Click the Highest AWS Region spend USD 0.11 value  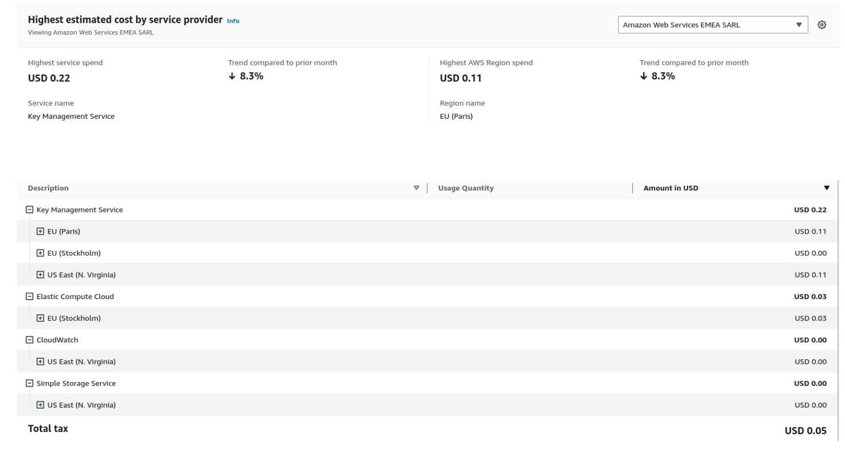[x=461, y=78]
